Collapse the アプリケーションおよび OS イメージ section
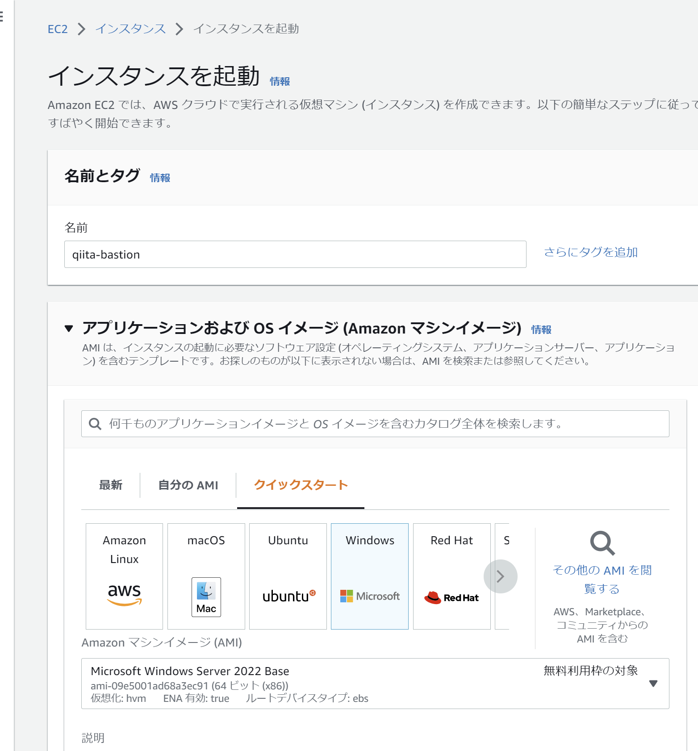Screen dimensions: 698x751 (x=69, y=329)
